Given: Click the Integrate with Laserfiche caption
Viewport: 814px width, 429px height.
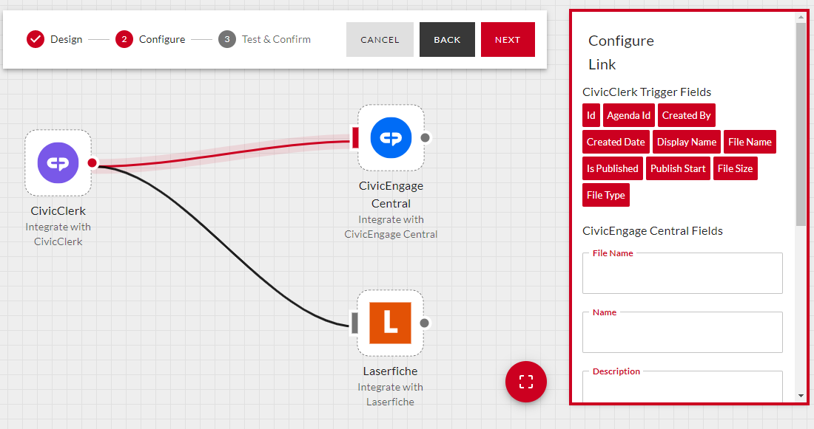Looking at the screenshot, I should coord(391,394).
